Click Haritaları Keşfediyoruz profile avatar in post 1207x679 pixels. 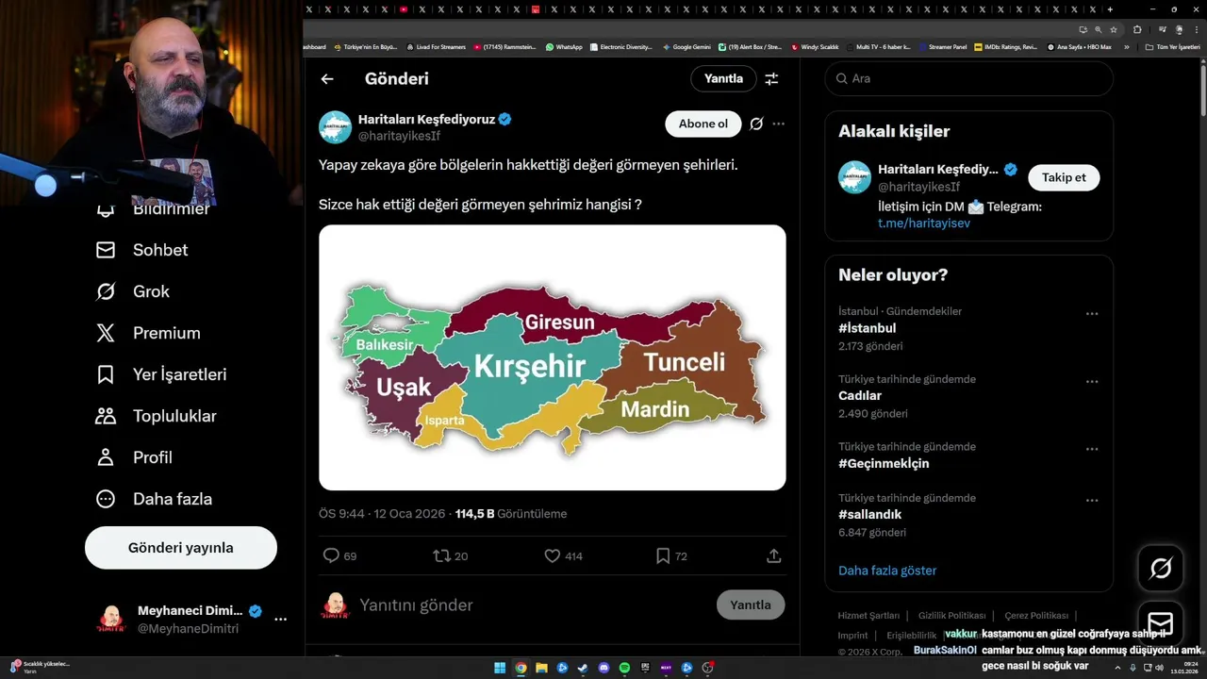[335, 127]
